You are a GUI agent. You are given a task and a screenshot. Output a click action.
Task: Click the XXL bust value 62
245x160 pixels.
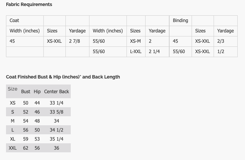coord(26,148)
